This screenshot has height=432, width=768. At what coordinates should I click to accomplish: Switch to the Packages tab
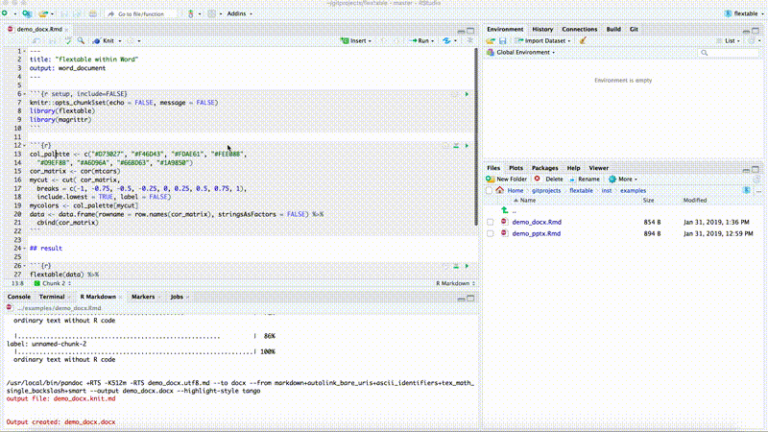[544, 168]
